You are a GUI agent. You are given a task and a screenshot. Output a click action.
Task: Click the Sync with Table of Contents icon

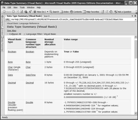[111, 12]
